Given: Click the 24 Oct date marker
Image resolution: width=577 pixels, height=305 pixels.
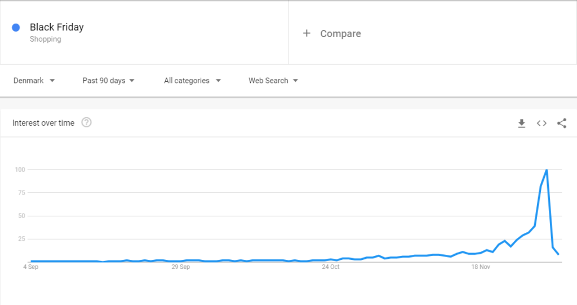Looking at the screenshot, I should click(x=330, y=267).
